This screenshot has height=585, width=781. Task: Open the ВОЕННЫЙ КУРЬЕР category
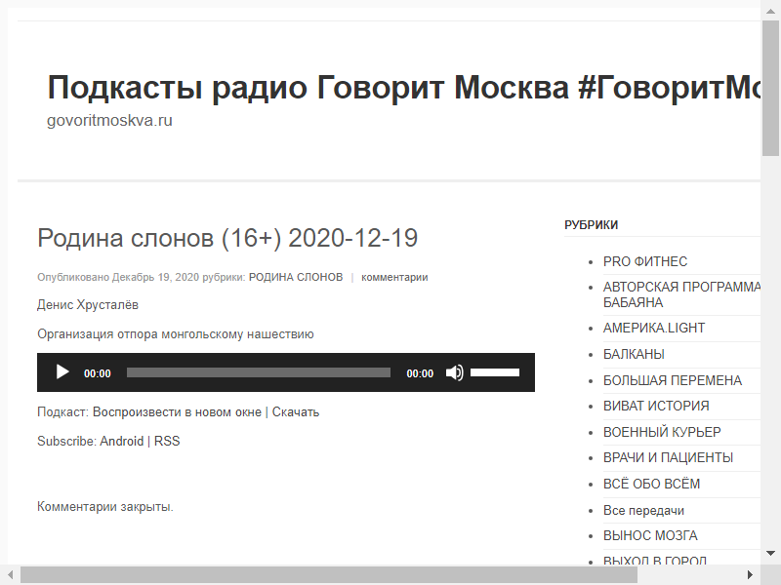662,432
